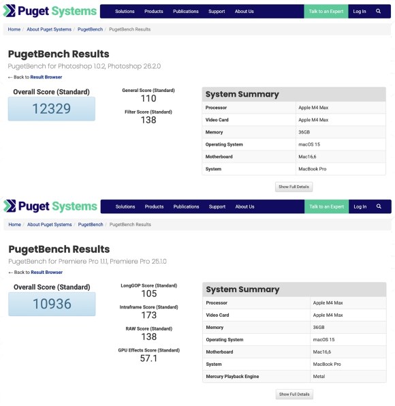Click the search magnifier icon in lower navbar

click(379, 206)
